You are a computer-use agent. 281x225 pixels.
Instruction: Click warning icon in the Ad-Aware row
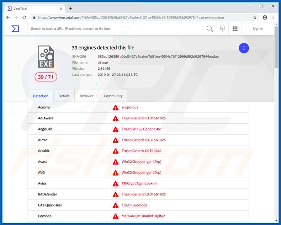[116, 118]
